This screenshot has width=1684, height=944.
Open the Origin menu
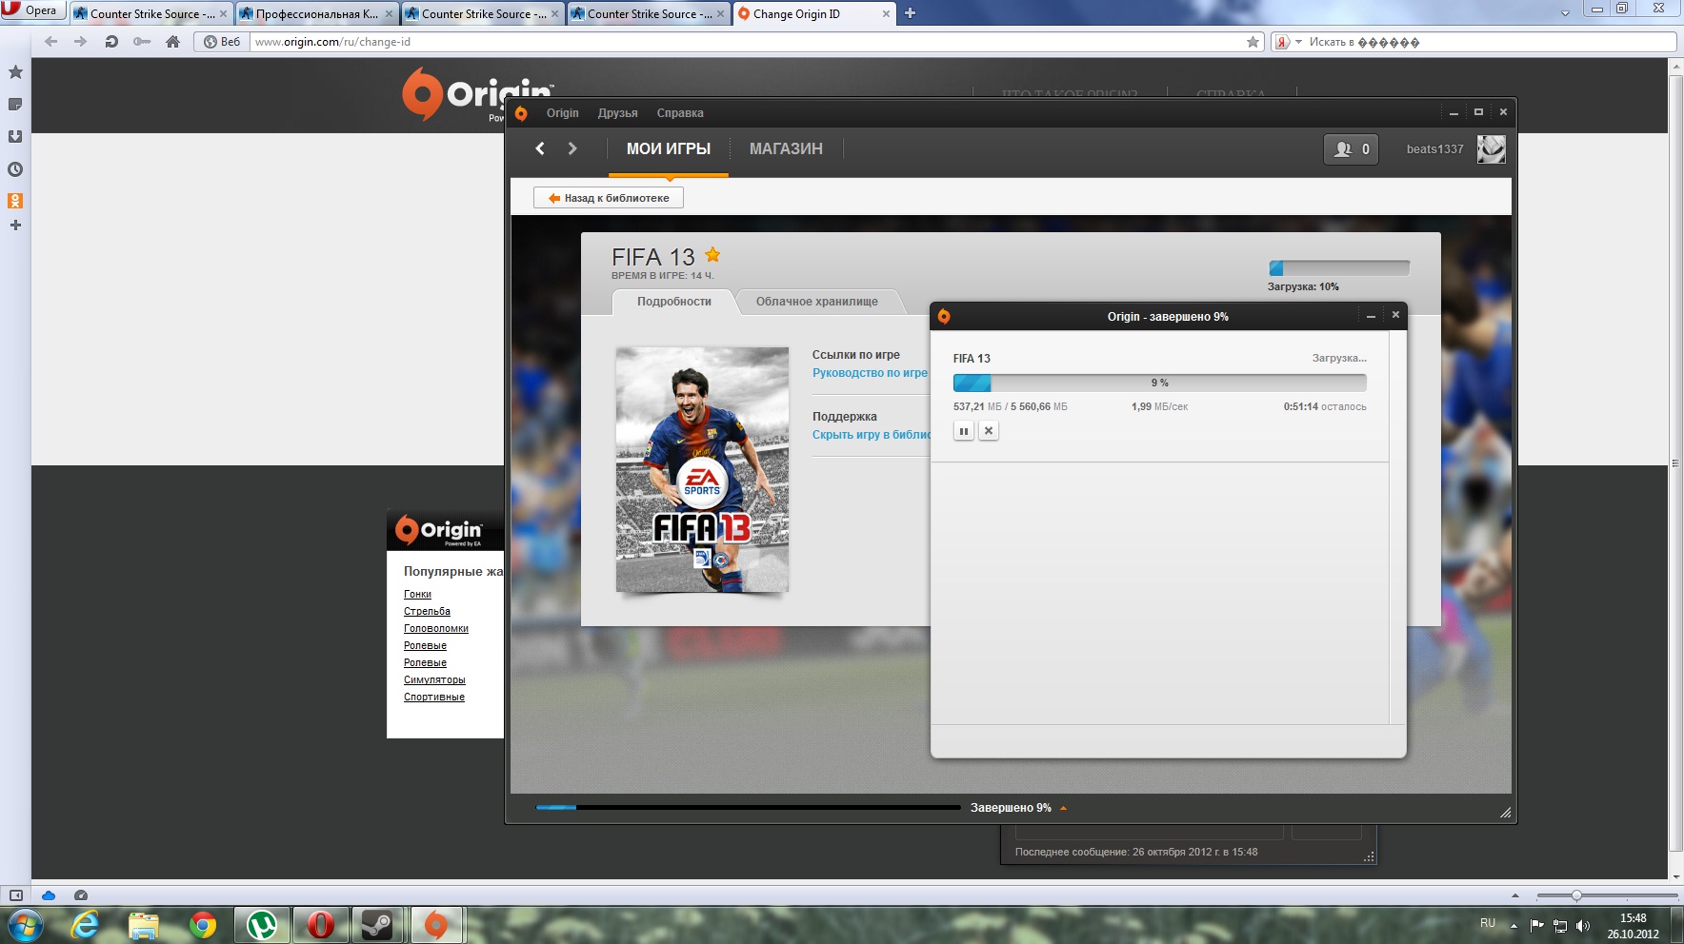coord(562,113)
